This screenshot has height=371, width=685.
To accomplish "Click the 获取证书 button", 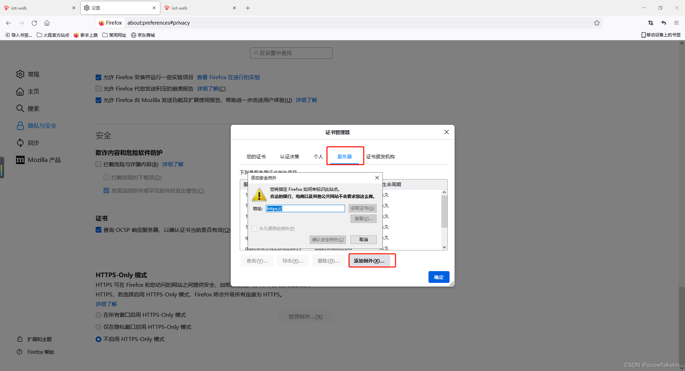I will pyautogui.click(x=362, y=208).
